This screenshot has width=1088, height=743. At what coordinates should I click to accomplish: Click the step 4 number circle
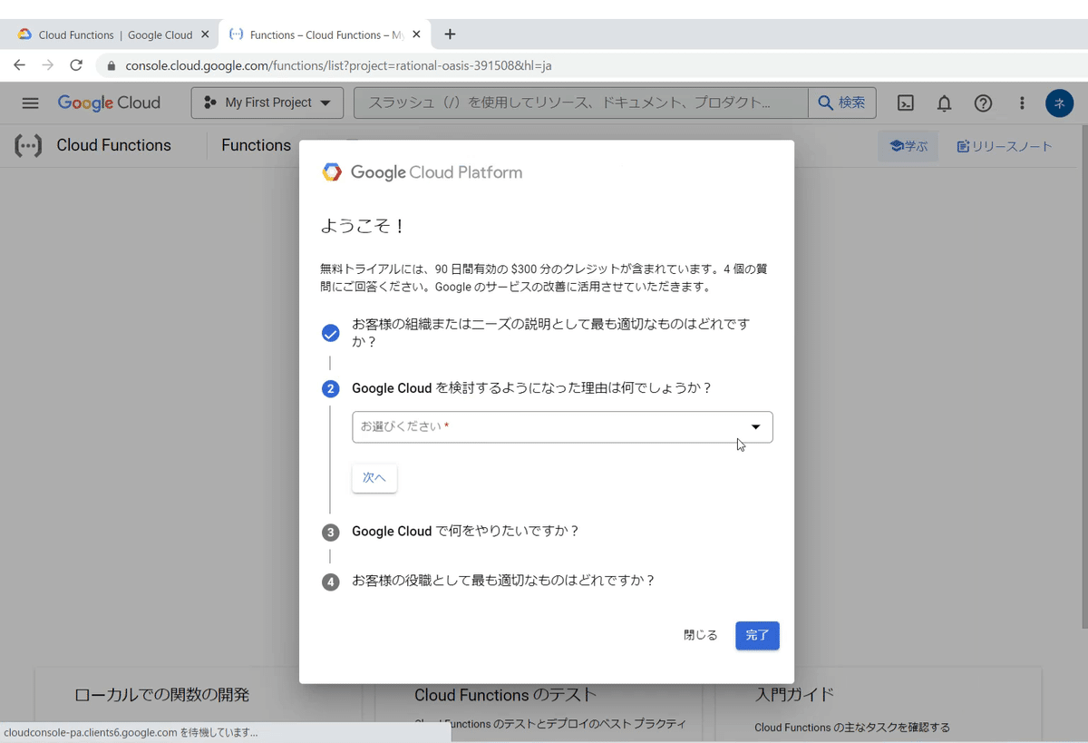(x=331, y=581)
